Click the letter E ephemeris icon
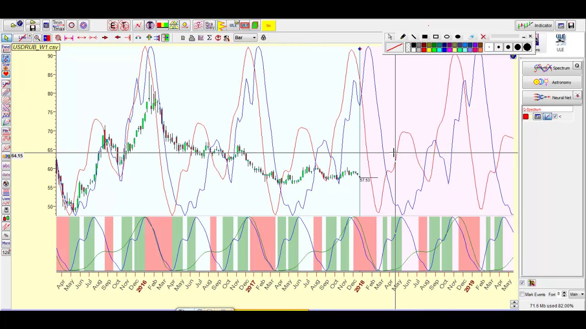The image size is (586, 329). 113,26
